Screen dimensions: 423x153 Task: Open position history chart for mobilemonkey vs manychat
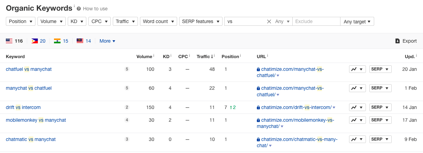tap(357, 120)
